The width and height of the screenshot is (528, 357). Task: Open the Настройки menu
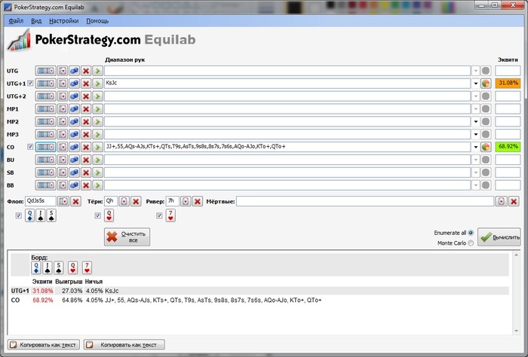[63, 21]
